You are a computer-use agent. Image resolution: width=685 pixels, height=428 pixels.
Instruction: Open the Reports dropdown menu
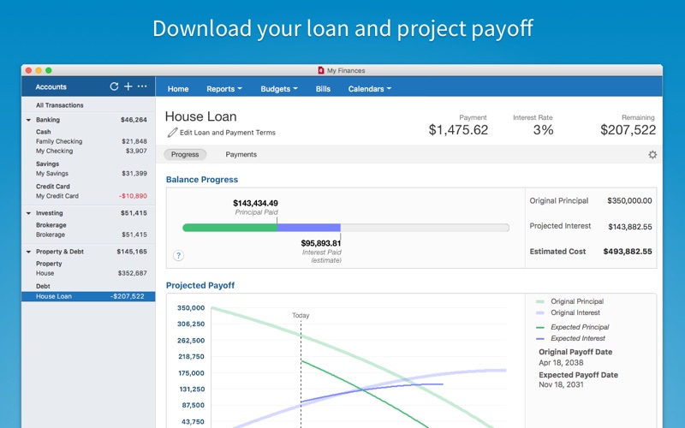tap(224, 89)
